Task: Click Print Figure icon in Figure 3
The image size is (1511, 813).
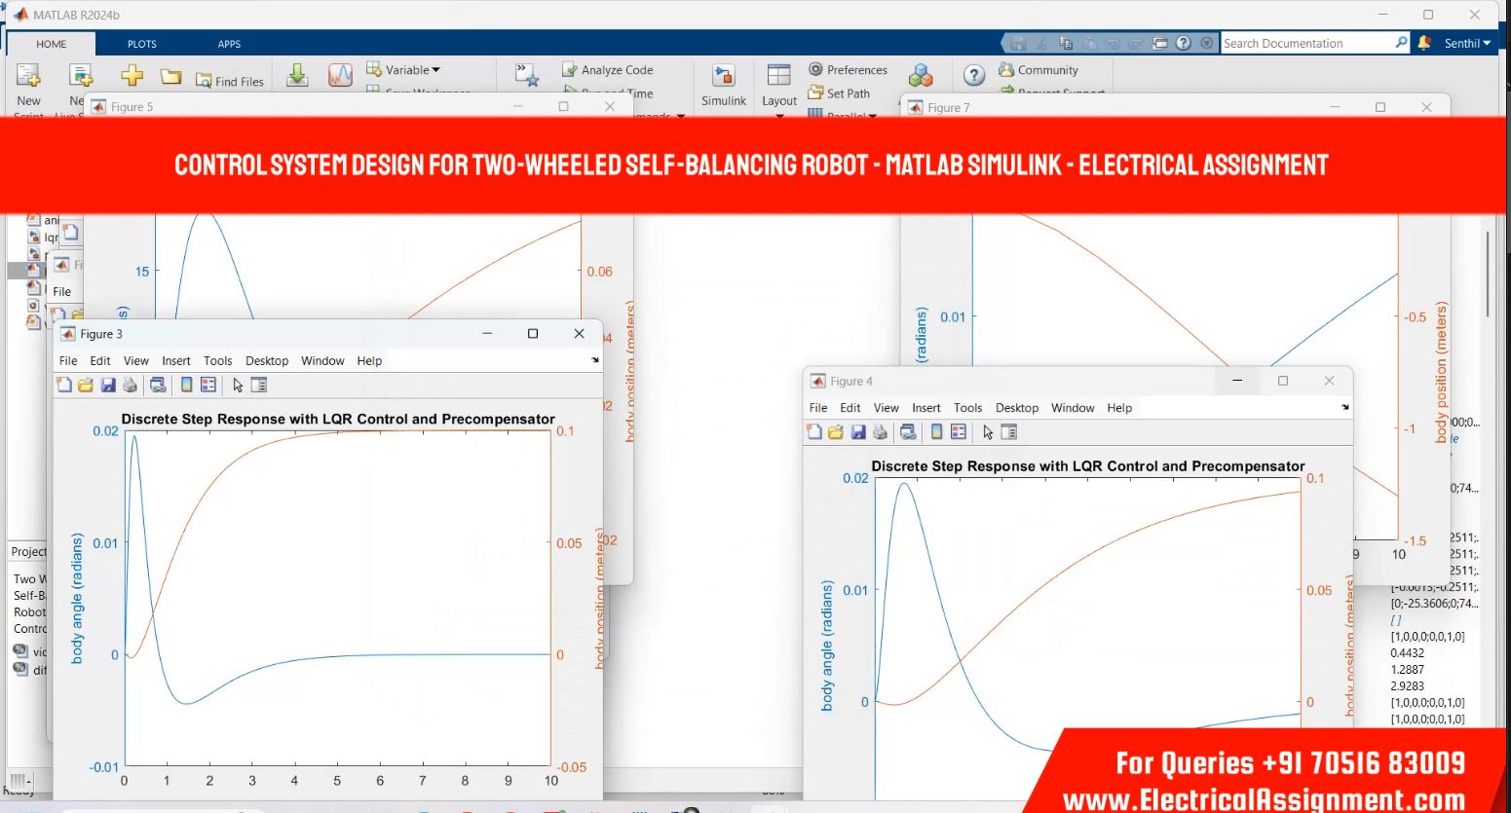Action: [x=130, y=386]
